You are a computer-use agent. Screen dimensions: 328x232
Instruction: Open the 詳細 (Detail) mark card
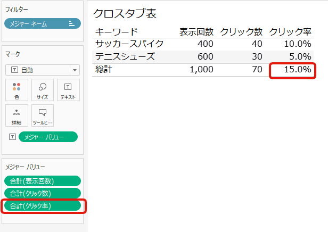pyautogui.click(x=17, y=115)
